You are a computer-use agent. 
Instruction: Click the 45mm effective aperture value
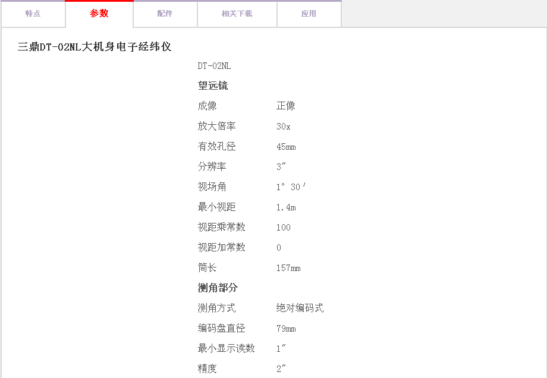[x=286, y=147]
